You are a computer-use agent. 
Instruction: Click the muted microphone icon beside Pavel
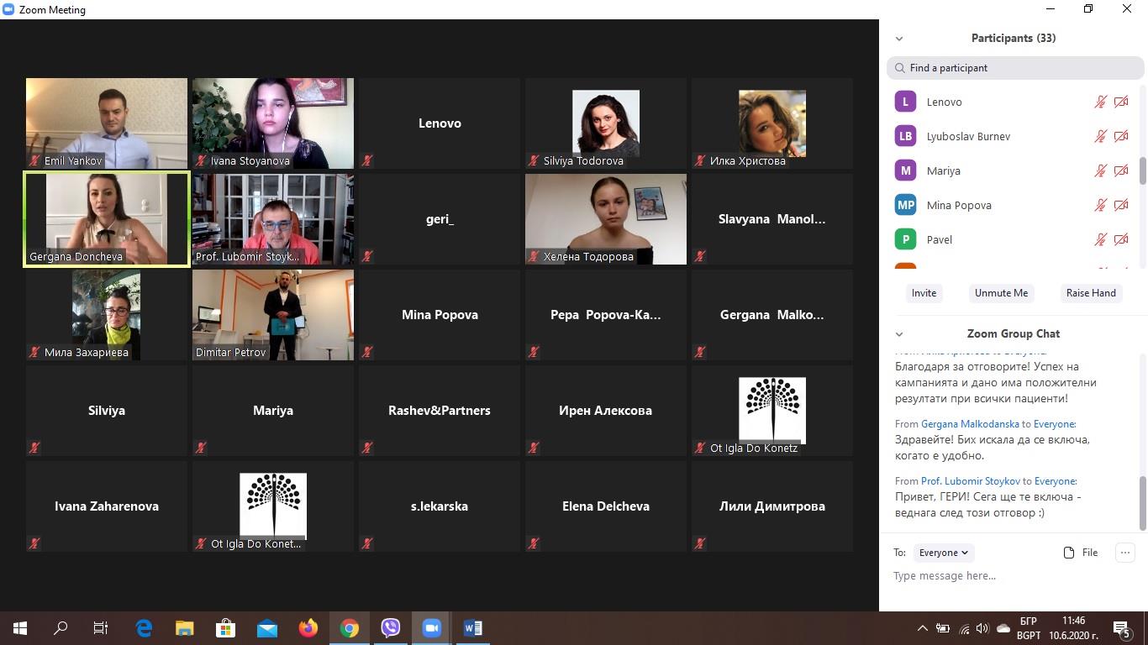click(x=1100, y=239)
